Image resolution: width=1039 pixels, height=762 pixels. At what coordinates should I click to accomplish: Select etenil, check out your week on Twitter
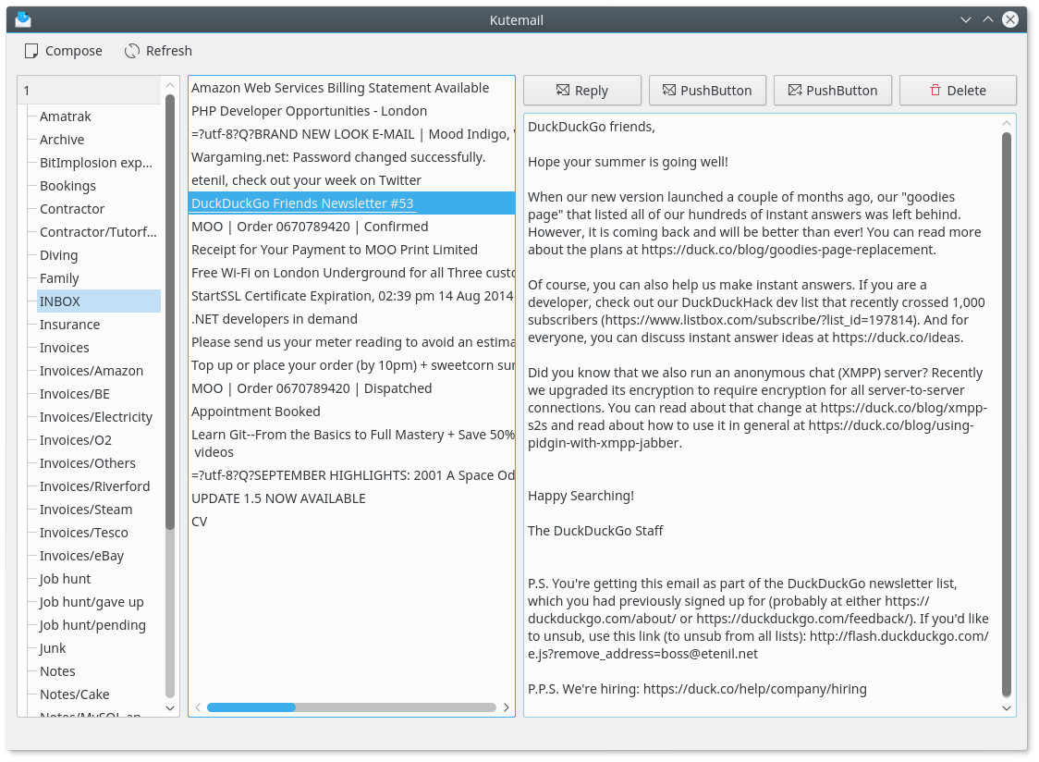point(352,180)
